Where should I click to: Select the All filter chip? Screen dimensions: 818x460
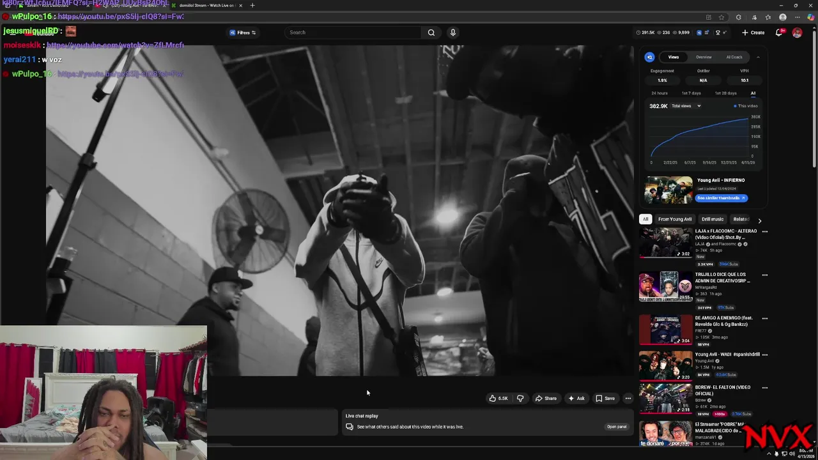(645, 219)
